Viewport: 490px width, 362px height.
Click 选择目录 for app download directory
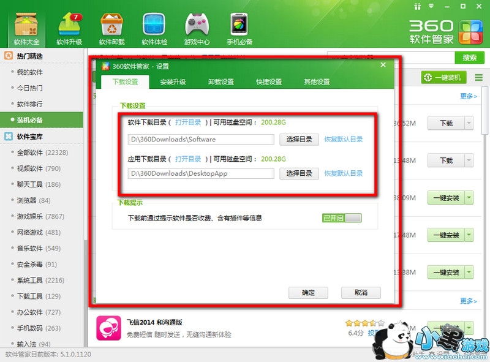(299, 173)
